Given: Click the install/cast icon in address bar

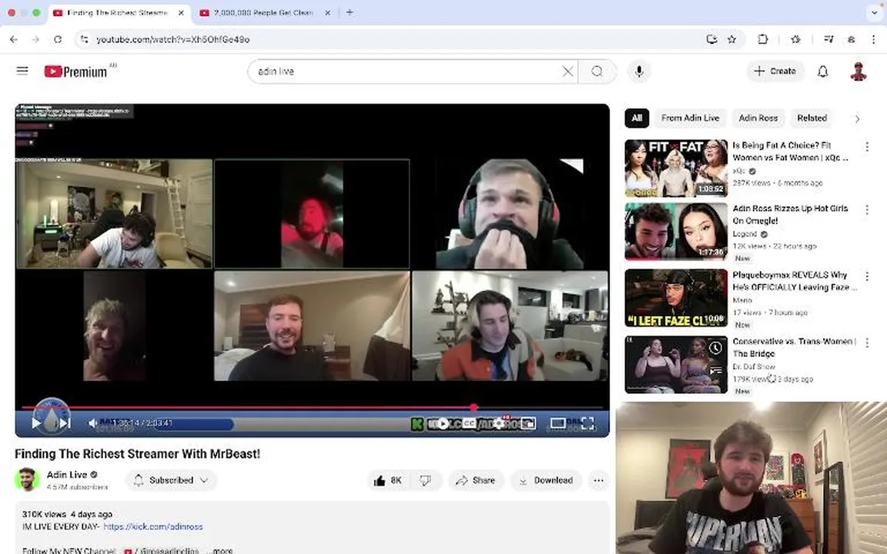Looking at the screenshot, I should [711, 39].
